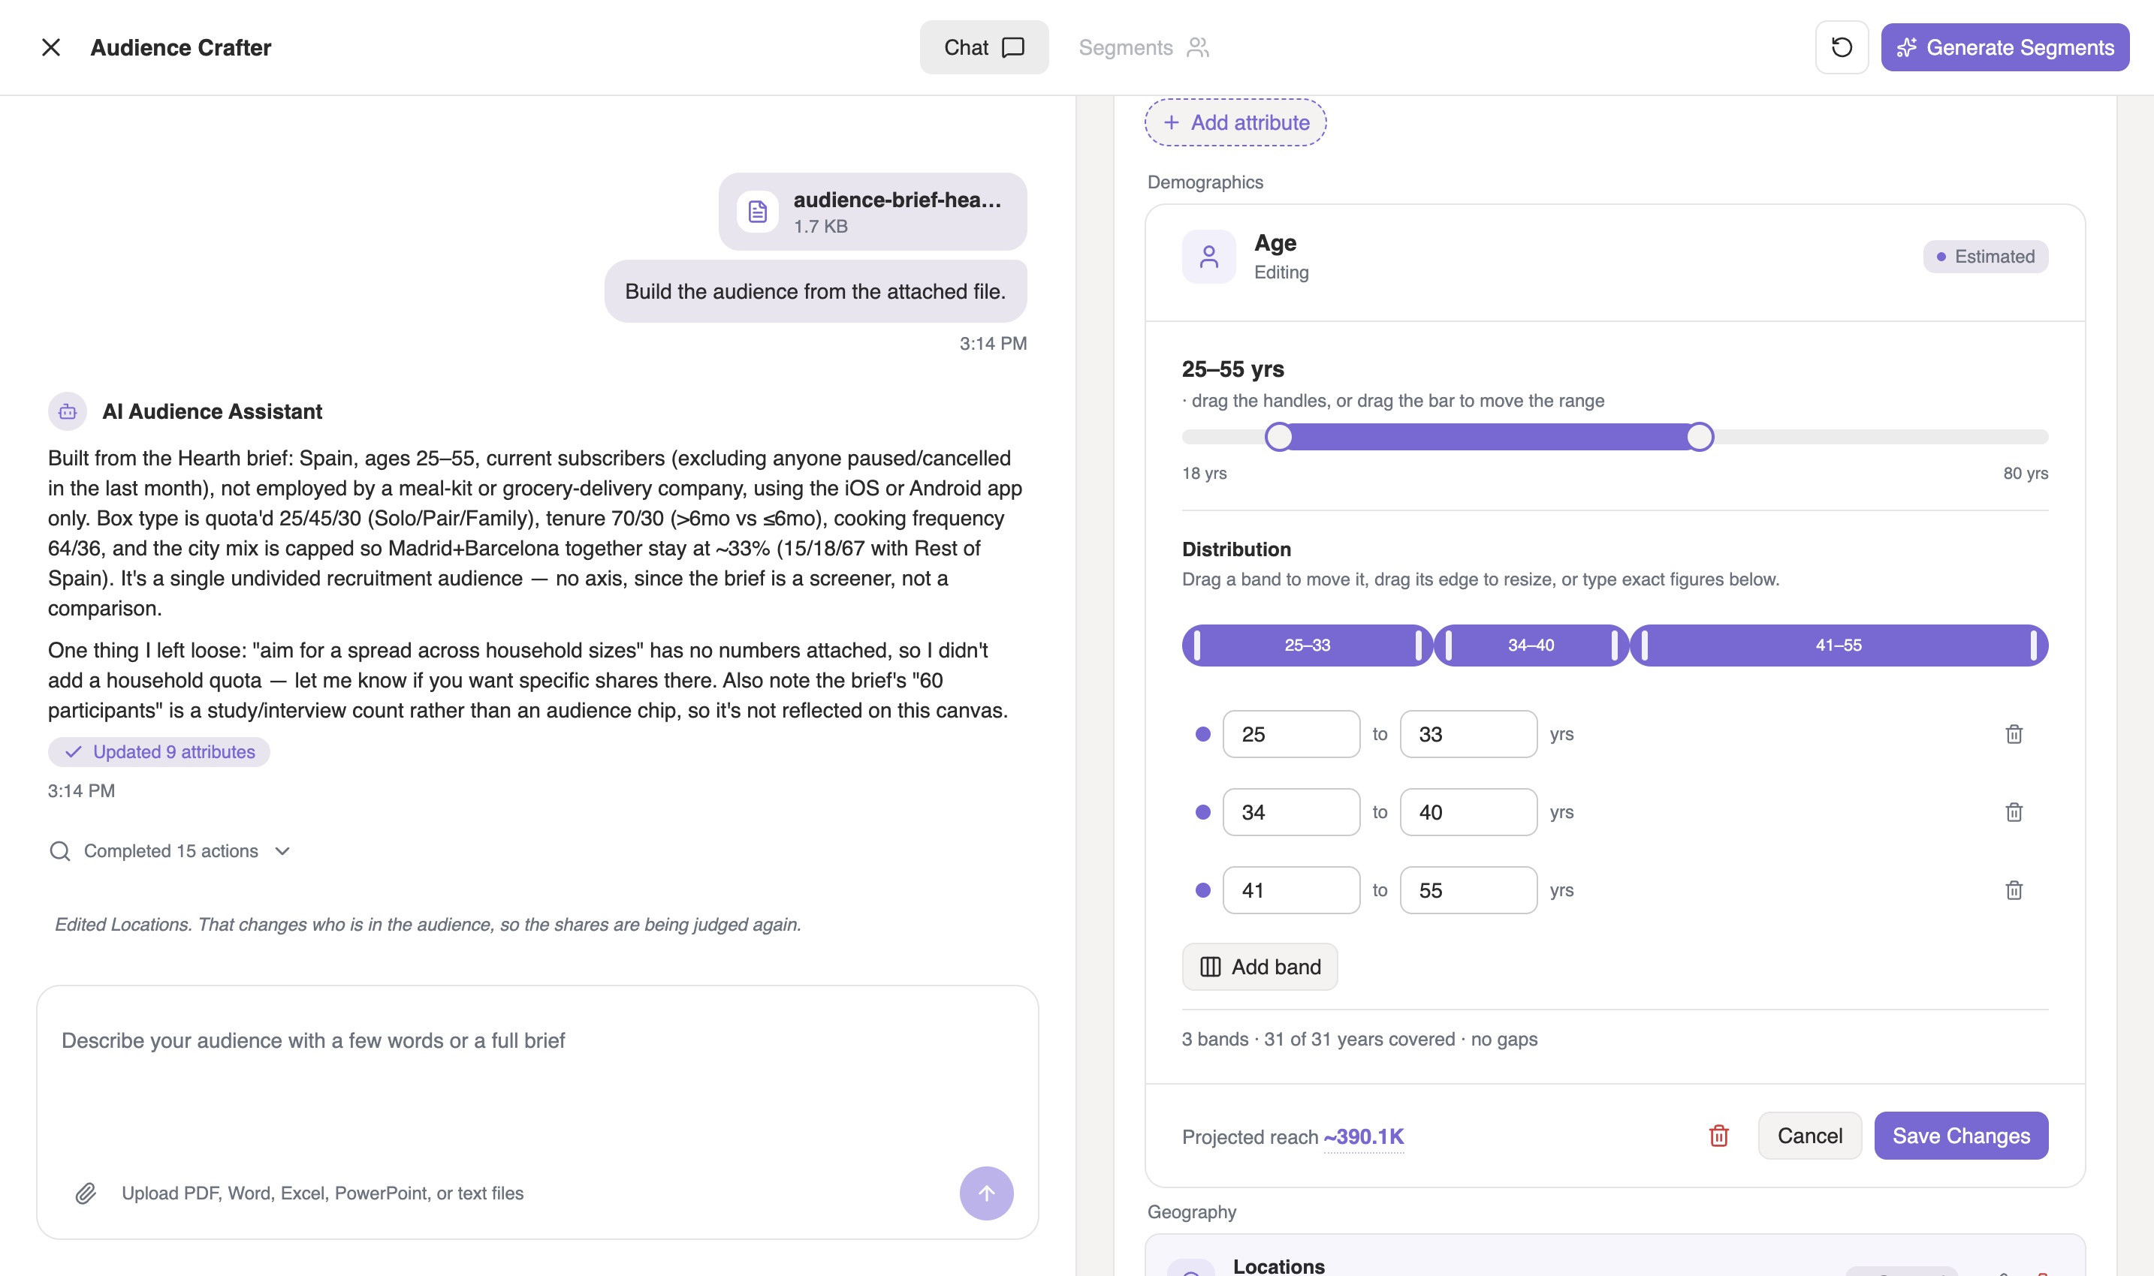2154x1276 pixels.
Task: Delete the 34 to 40 band
Action: (2013, 813)
